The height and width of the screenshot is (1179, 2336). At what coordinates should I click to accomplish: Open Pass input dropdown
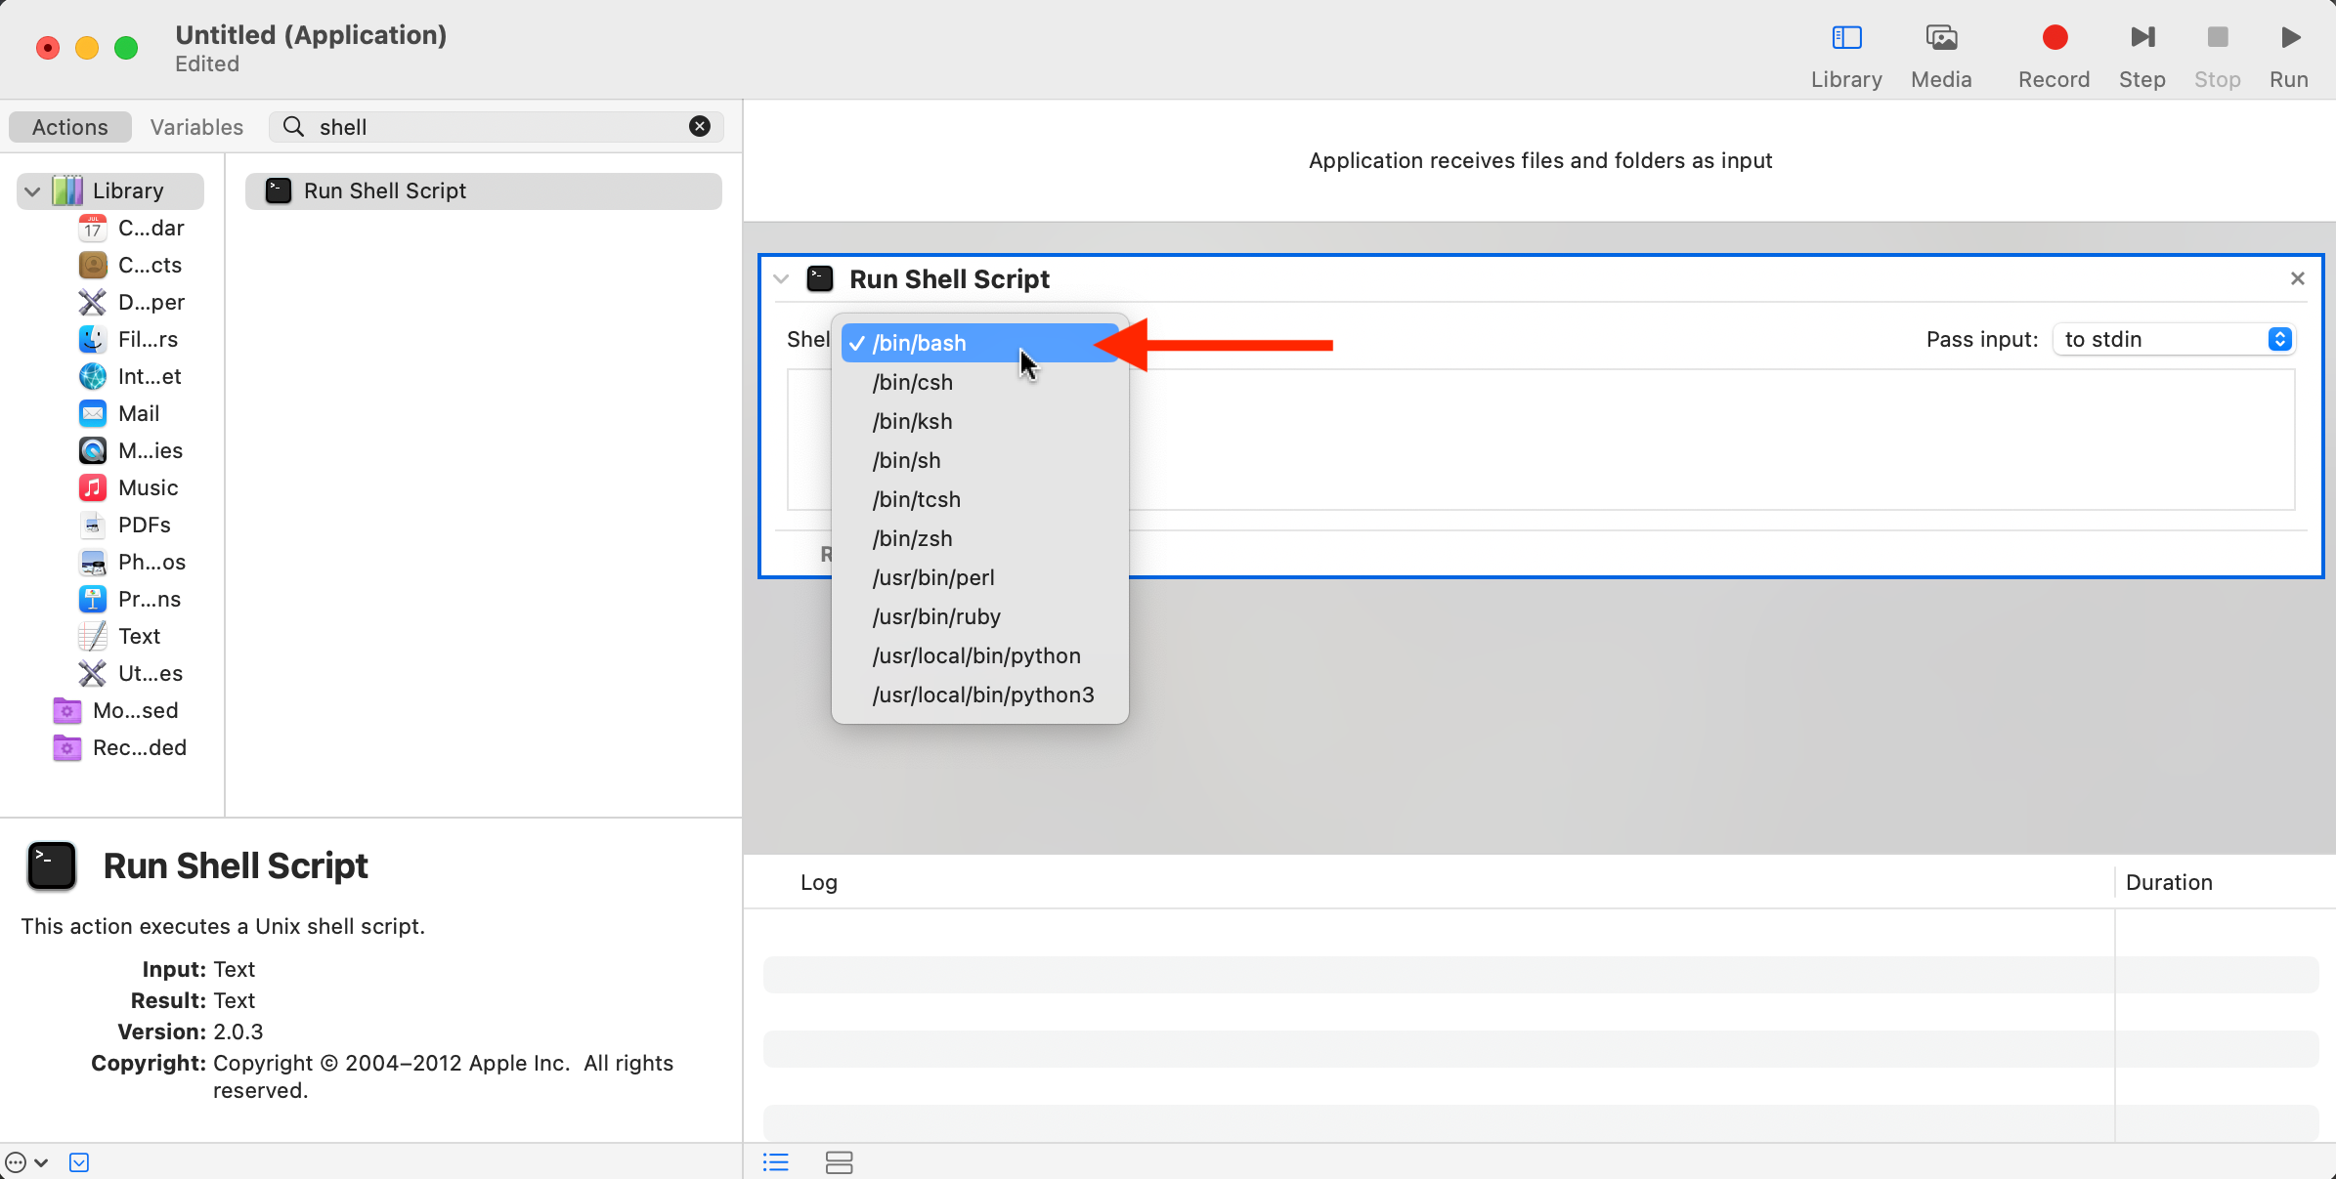(x=2174, y=339)
